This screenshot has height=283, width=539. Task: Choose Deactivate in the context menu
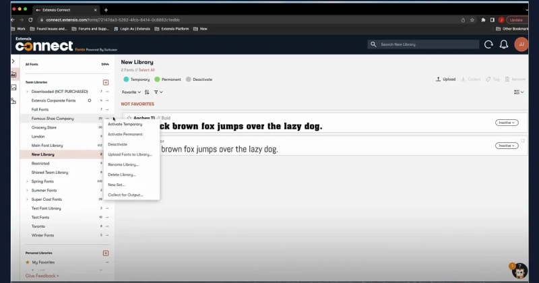click(117, 144)
